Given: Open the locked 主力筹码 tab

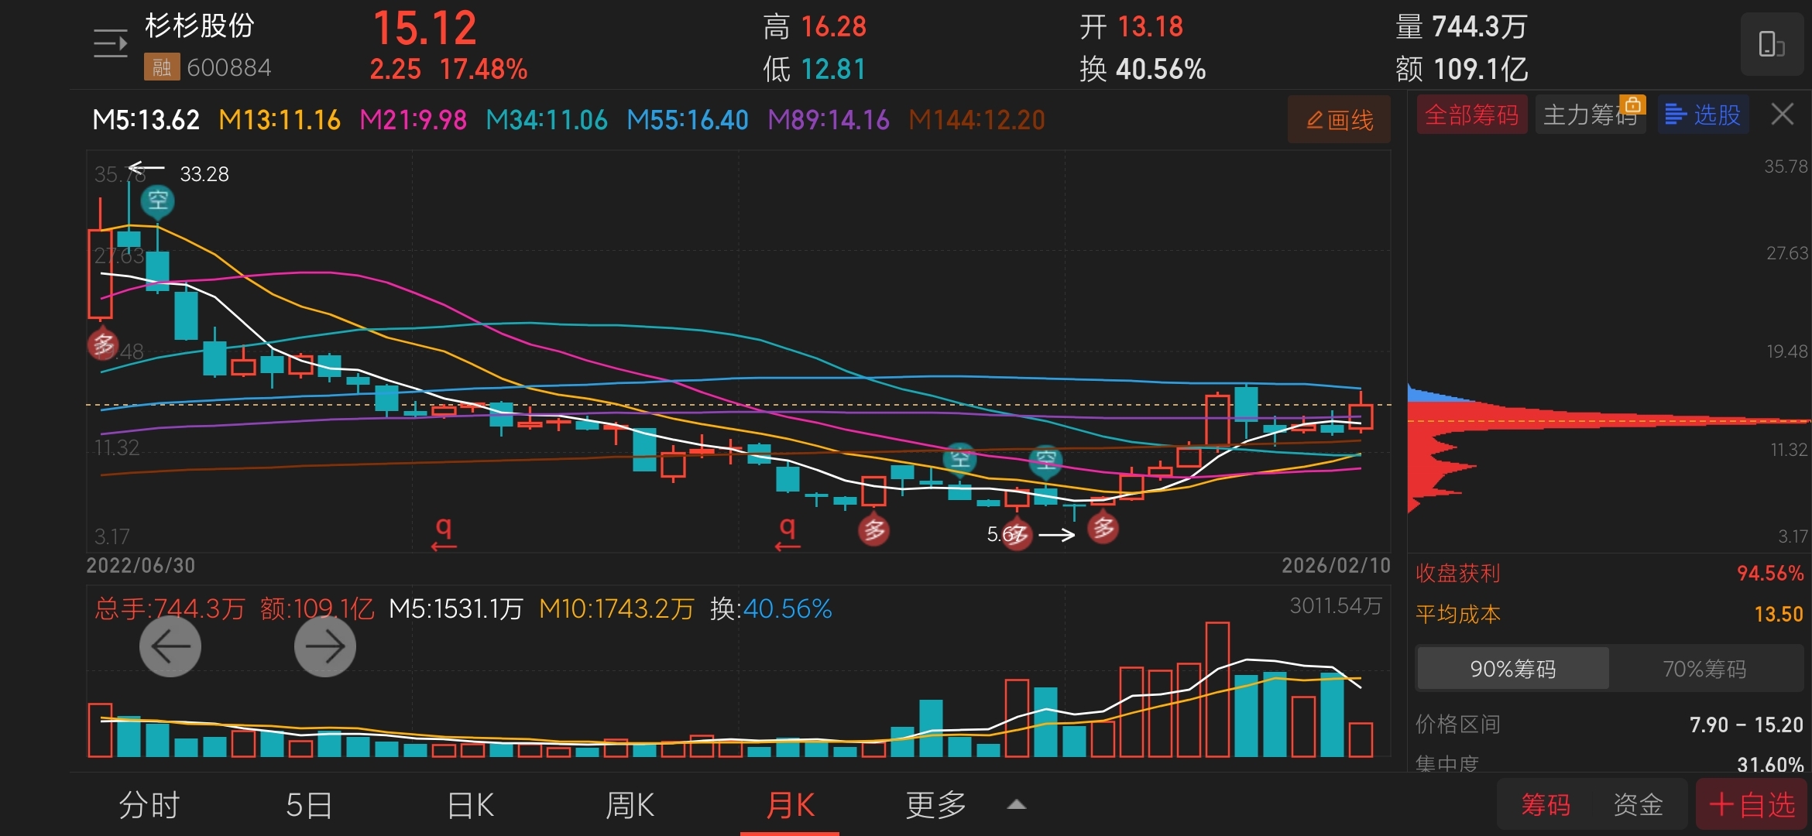Looking at the screenshot, I should (x=1590, y=115).
